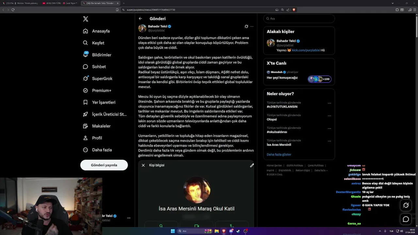
Task: Open Sohbet chat page
Action: pyautogui.click(x=94, y=67)
